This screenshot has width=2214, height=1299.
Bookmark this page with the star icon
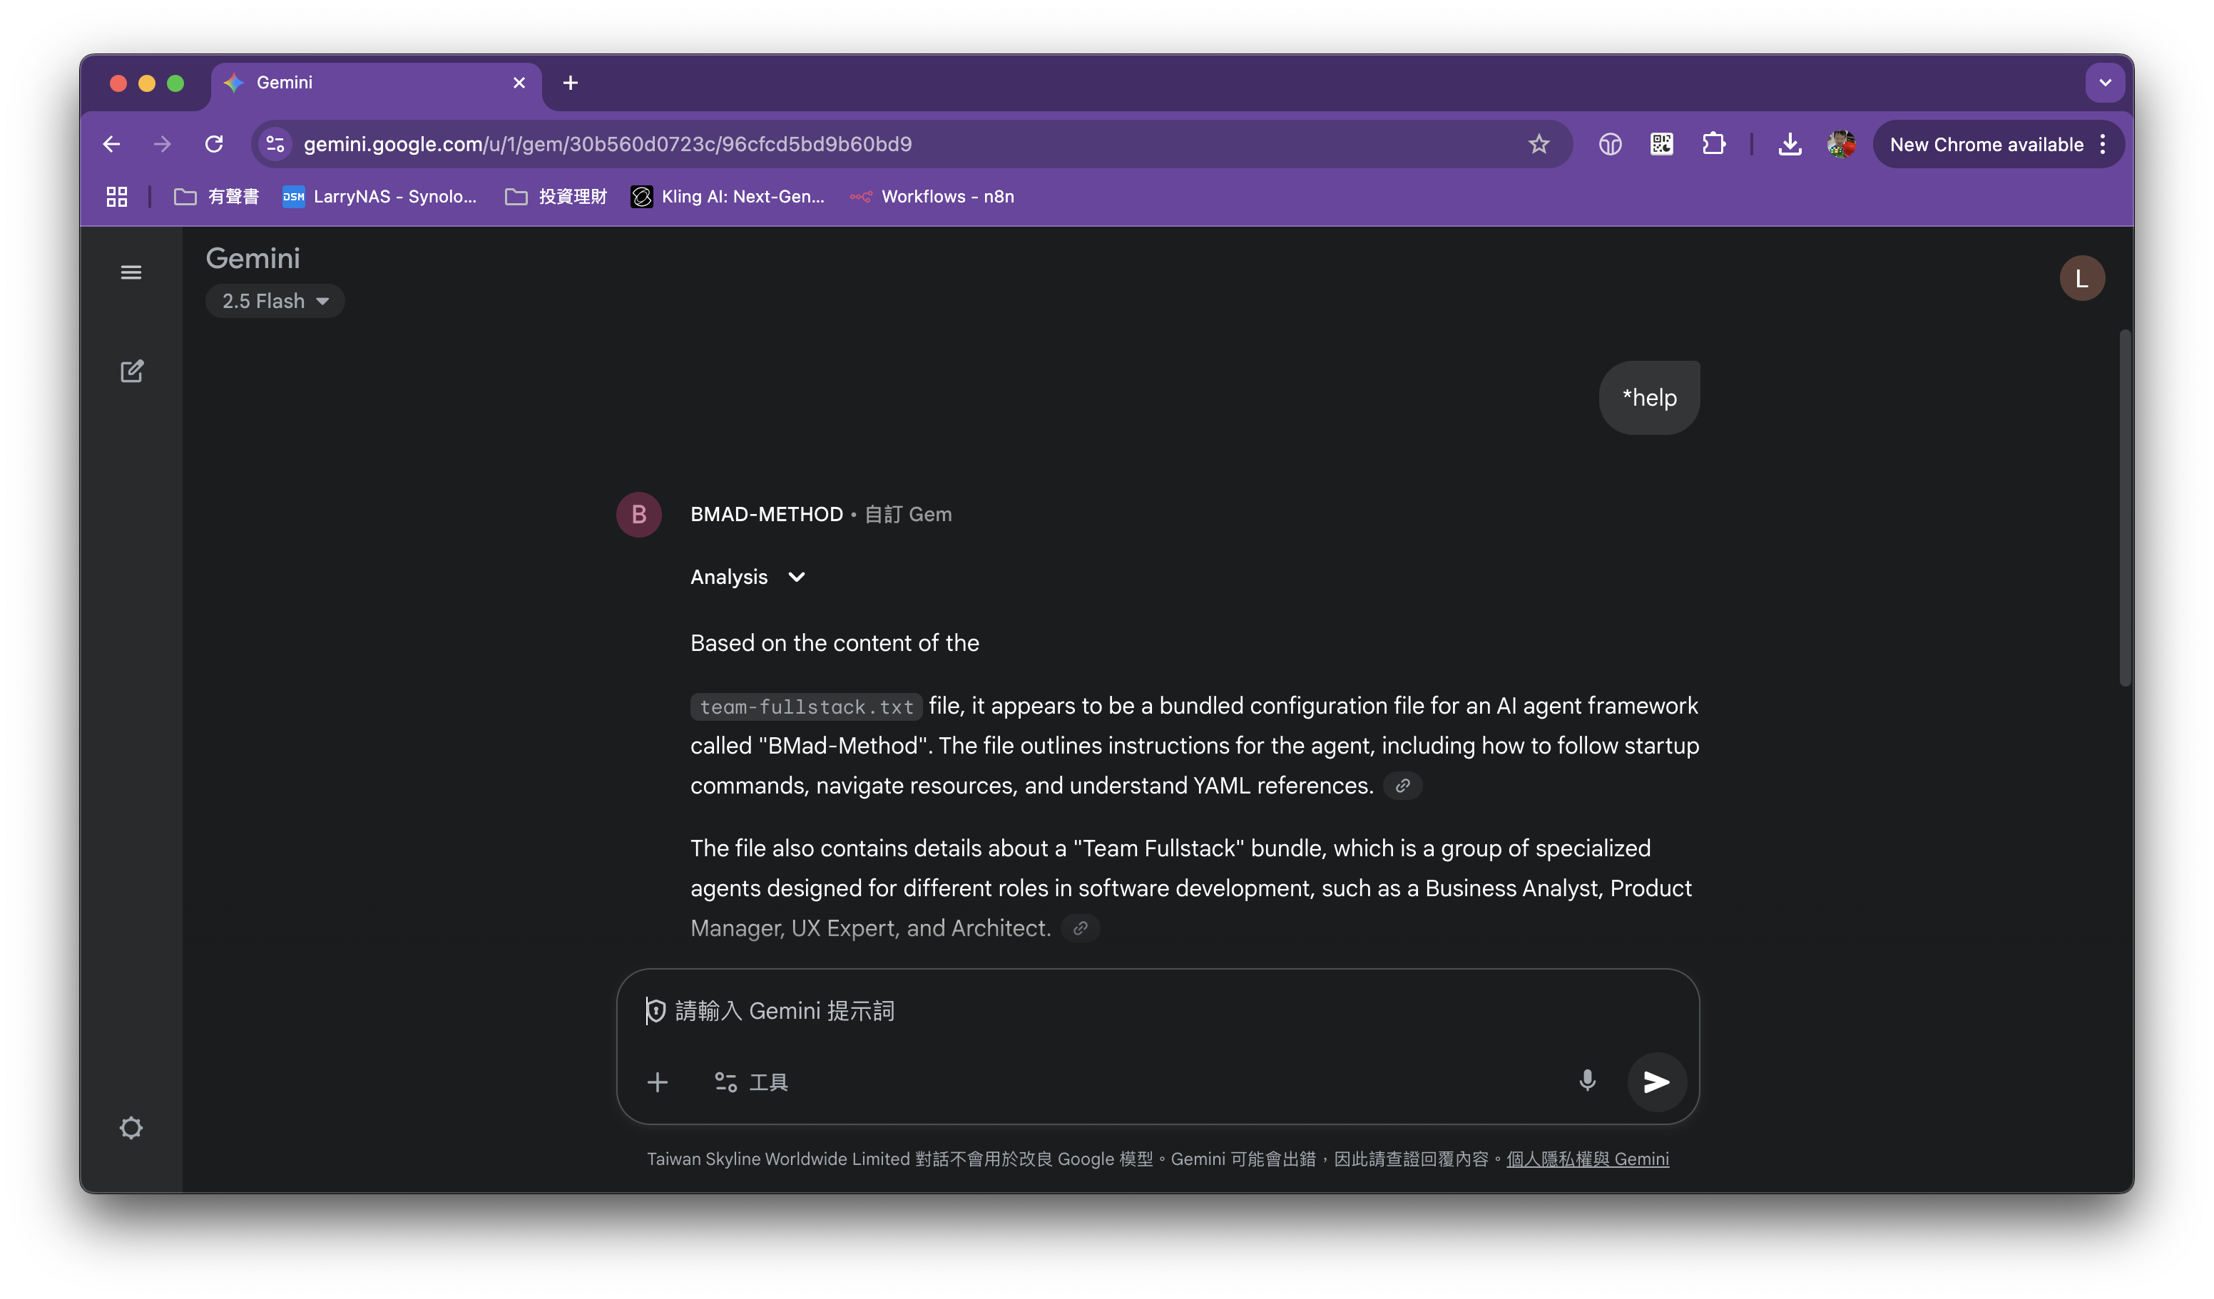1539,144
